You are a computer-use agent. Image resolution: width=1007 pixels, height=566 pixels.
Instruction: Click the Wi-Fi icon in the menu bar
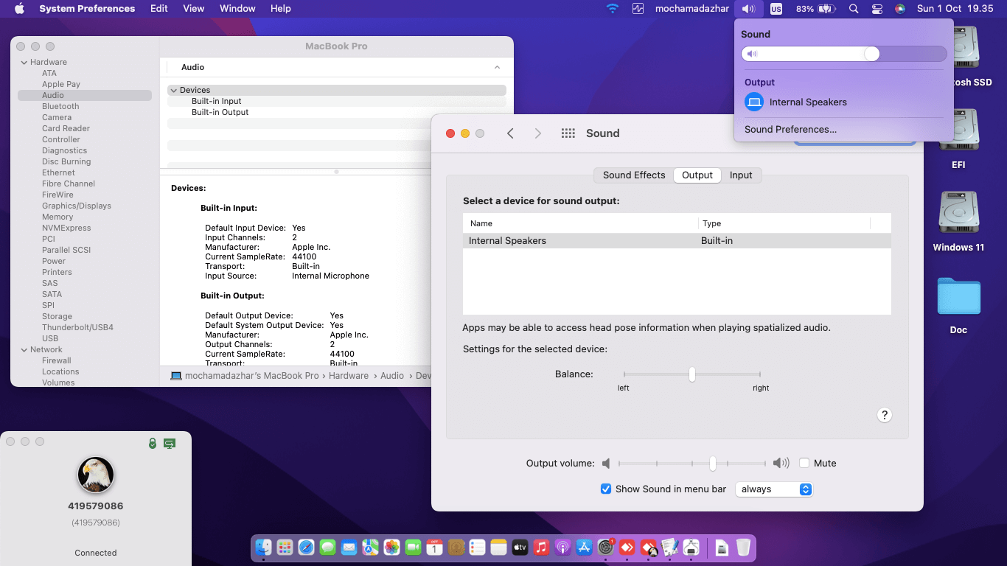[x=612, y=9]
